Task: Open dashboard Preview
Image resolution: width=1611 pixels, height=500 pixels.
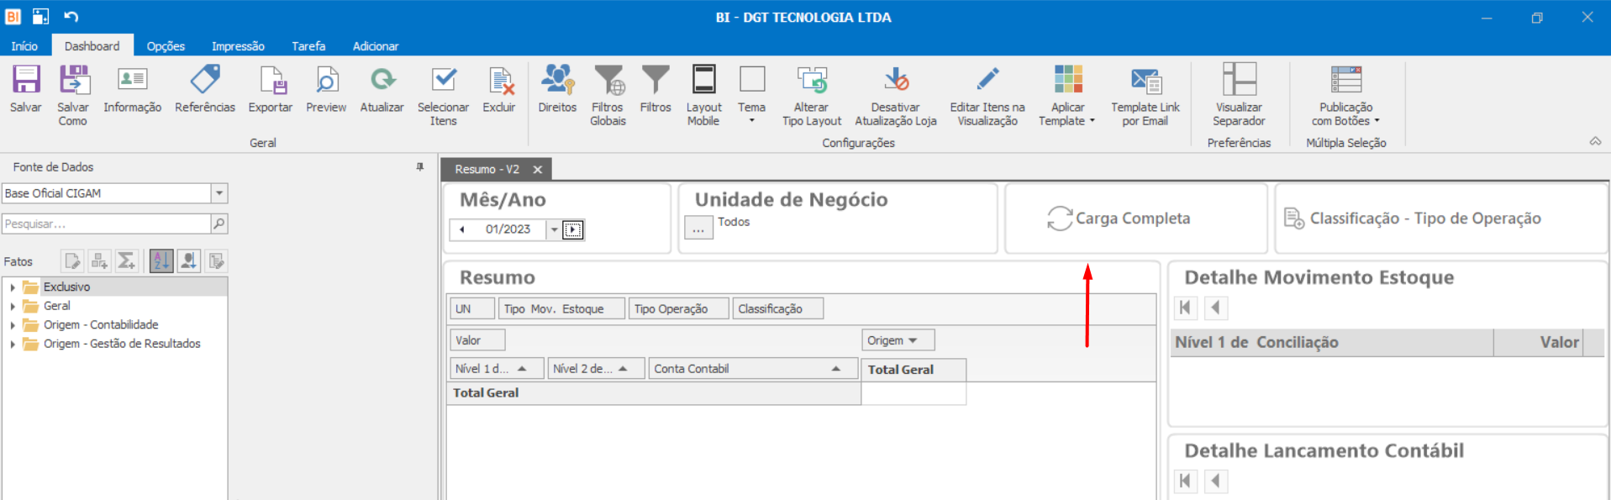Action: (326, 88)
